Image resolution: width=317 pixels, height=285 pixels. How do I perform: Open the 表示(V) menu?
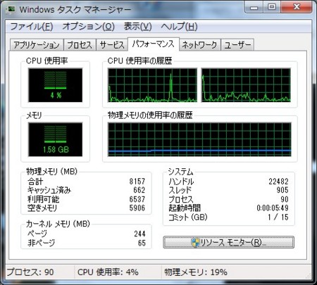pos(137,26)
